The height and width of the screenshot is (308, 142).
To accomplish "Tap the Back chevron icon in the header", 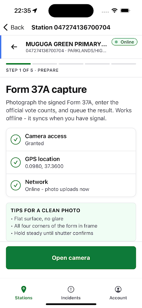I will (x=6, y=27).
